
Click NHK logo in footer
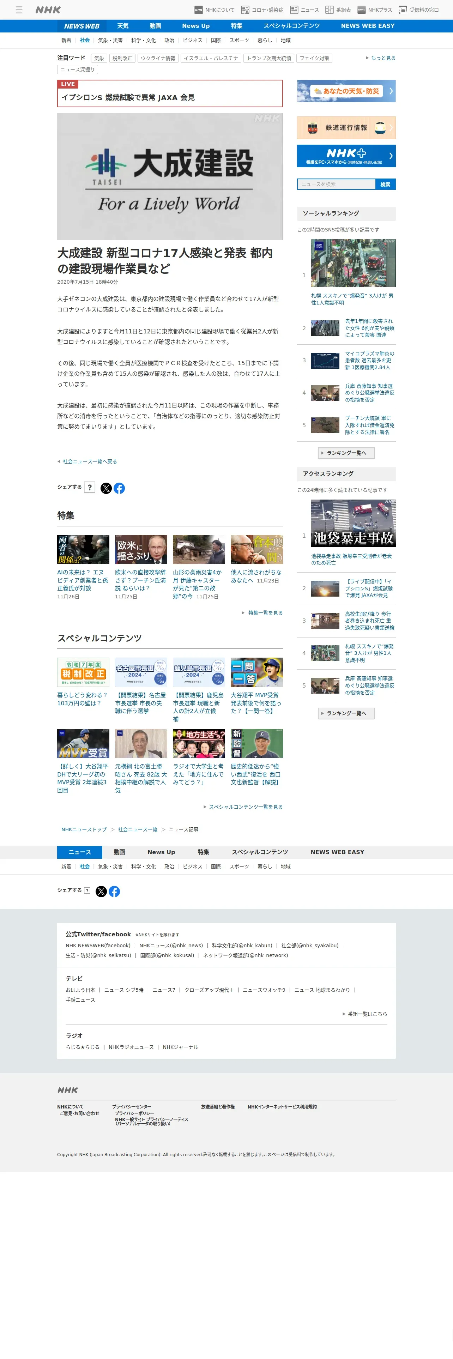point(67,1089)
